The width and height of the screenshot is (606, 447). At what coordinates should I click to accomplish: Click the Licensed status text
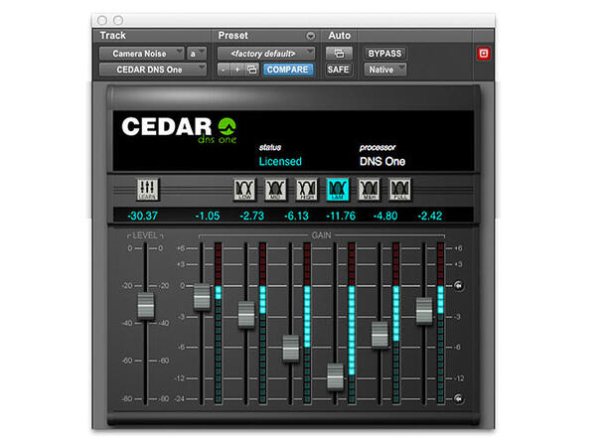click(x=280, y=162)
